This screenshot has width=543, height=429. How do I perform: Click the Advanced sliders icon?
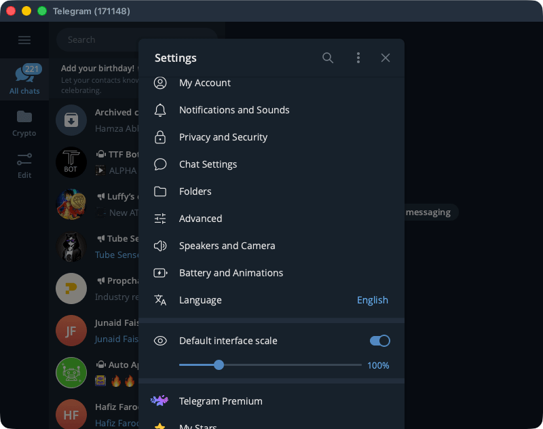(160, 219)
